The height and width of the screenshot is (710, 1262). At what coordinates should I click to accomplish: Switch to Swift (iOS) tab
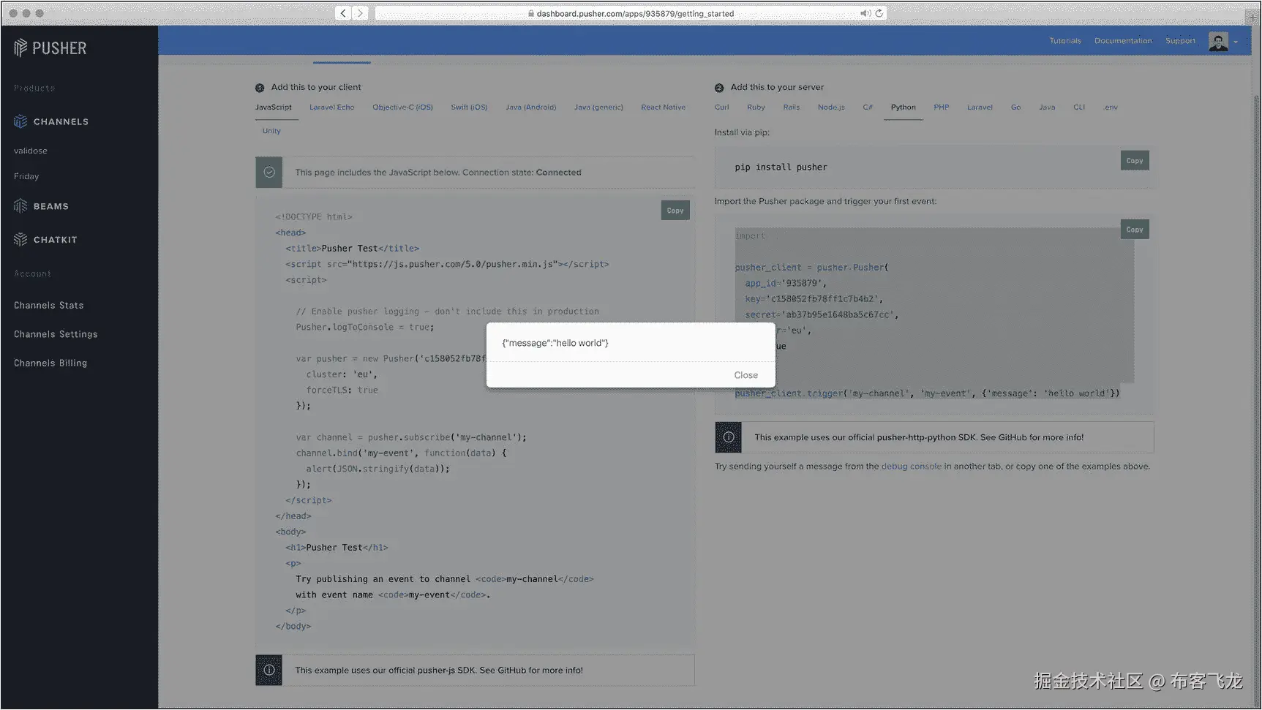pyautogui.click(x=469, y=107)
